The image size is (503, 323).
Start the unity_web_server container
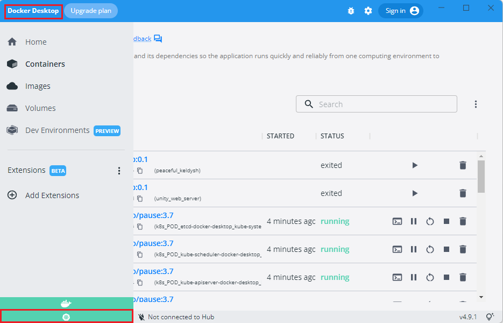click(x=415, y=193)
